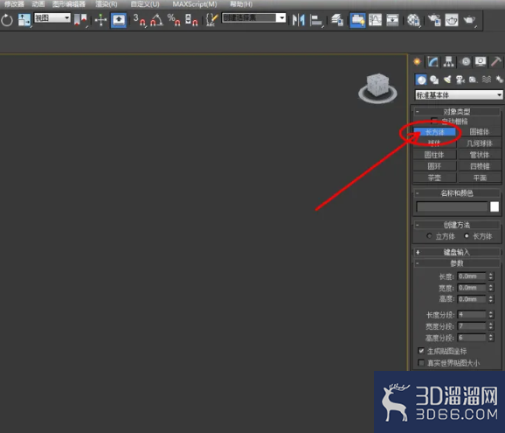Open the Curve Editor icon

click(375, 20)
